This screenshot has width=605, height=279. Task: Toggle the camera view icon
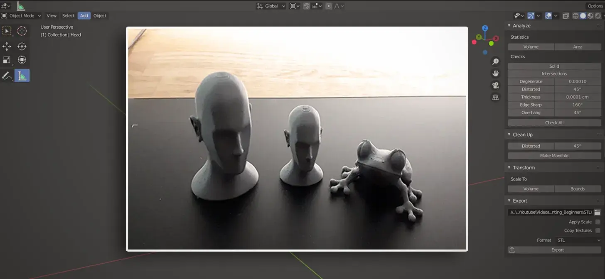[x=495, y=86]
